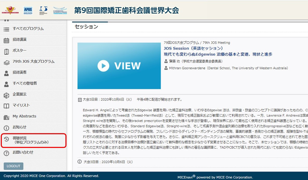308x180 pixels.
Task: Click the info icon beside 大会3日目：2020年10月6日
Action: [79, 162]
